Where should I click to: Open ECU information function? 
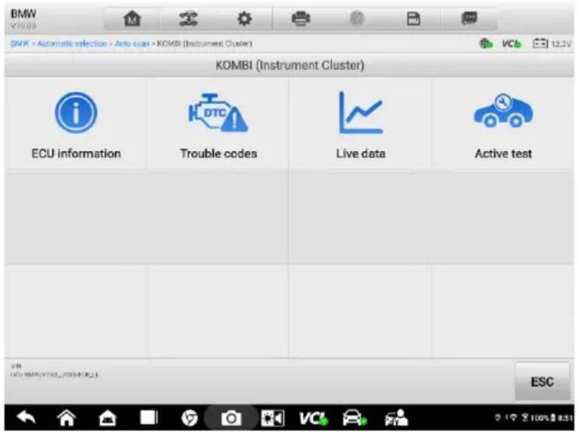click(76, 124)
